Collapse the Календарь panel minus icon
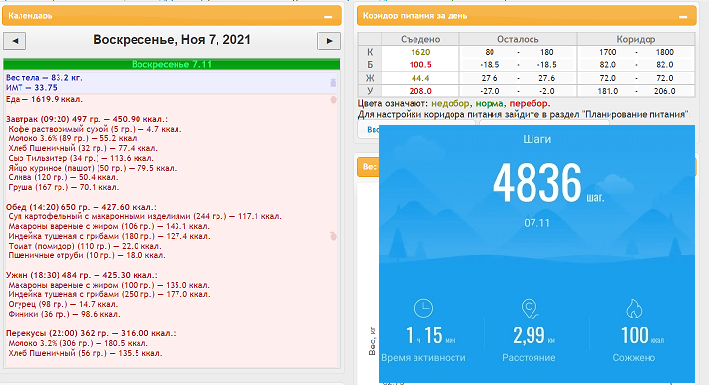The width and height of the screenshot is (709, 385). pos(328,17)
